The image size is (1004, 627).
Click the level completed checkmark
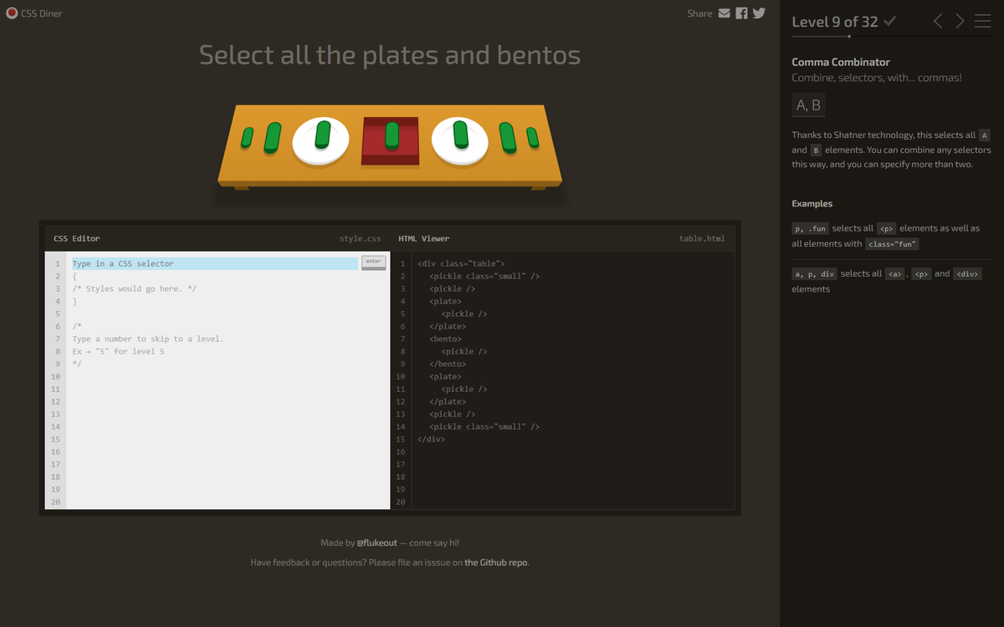click(890, 22)
